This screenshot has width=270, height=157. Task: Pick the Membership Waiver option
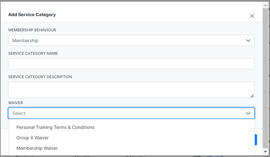(x=37, y=148)
